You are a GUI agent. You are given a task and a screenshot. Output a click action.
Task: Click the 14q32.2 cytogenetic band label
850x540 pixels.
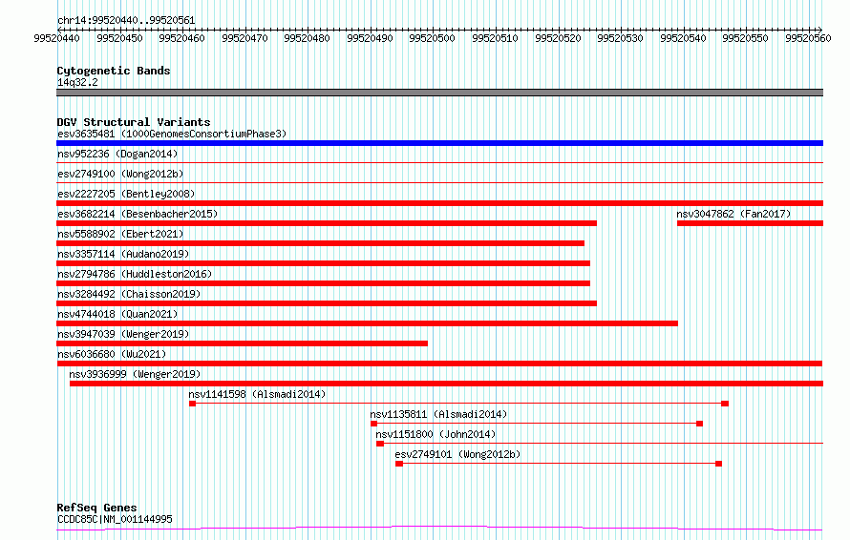coord(77,82)
